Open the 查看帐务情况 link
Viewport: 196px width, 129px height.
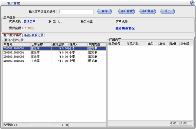tap(125, 28)
